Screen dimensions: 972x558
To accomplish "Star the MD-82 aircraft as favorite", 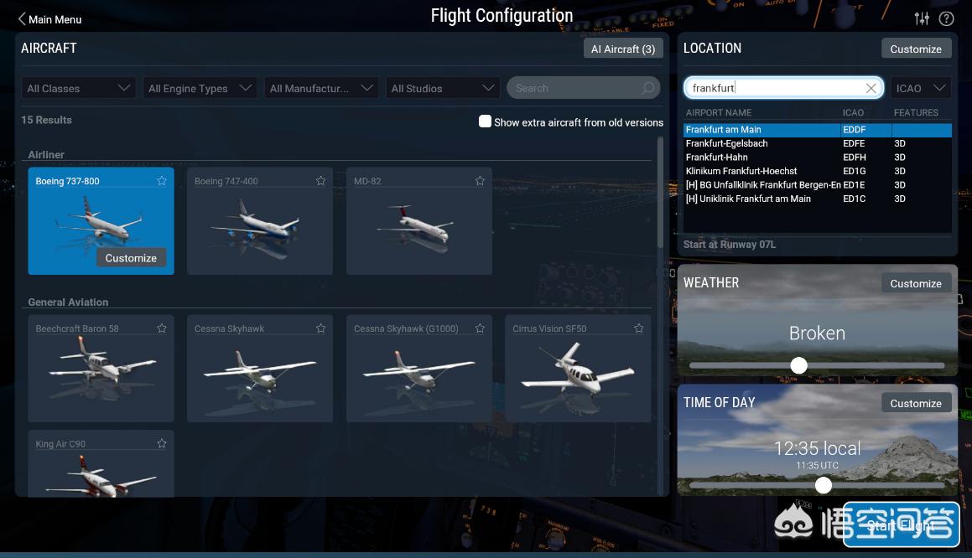I will coord(480,181).
